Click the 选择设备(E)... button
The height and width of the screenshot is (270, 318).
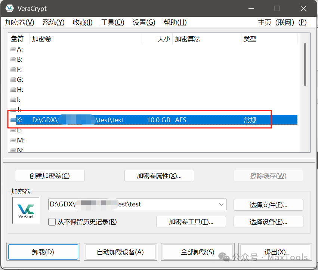[268, 222]
